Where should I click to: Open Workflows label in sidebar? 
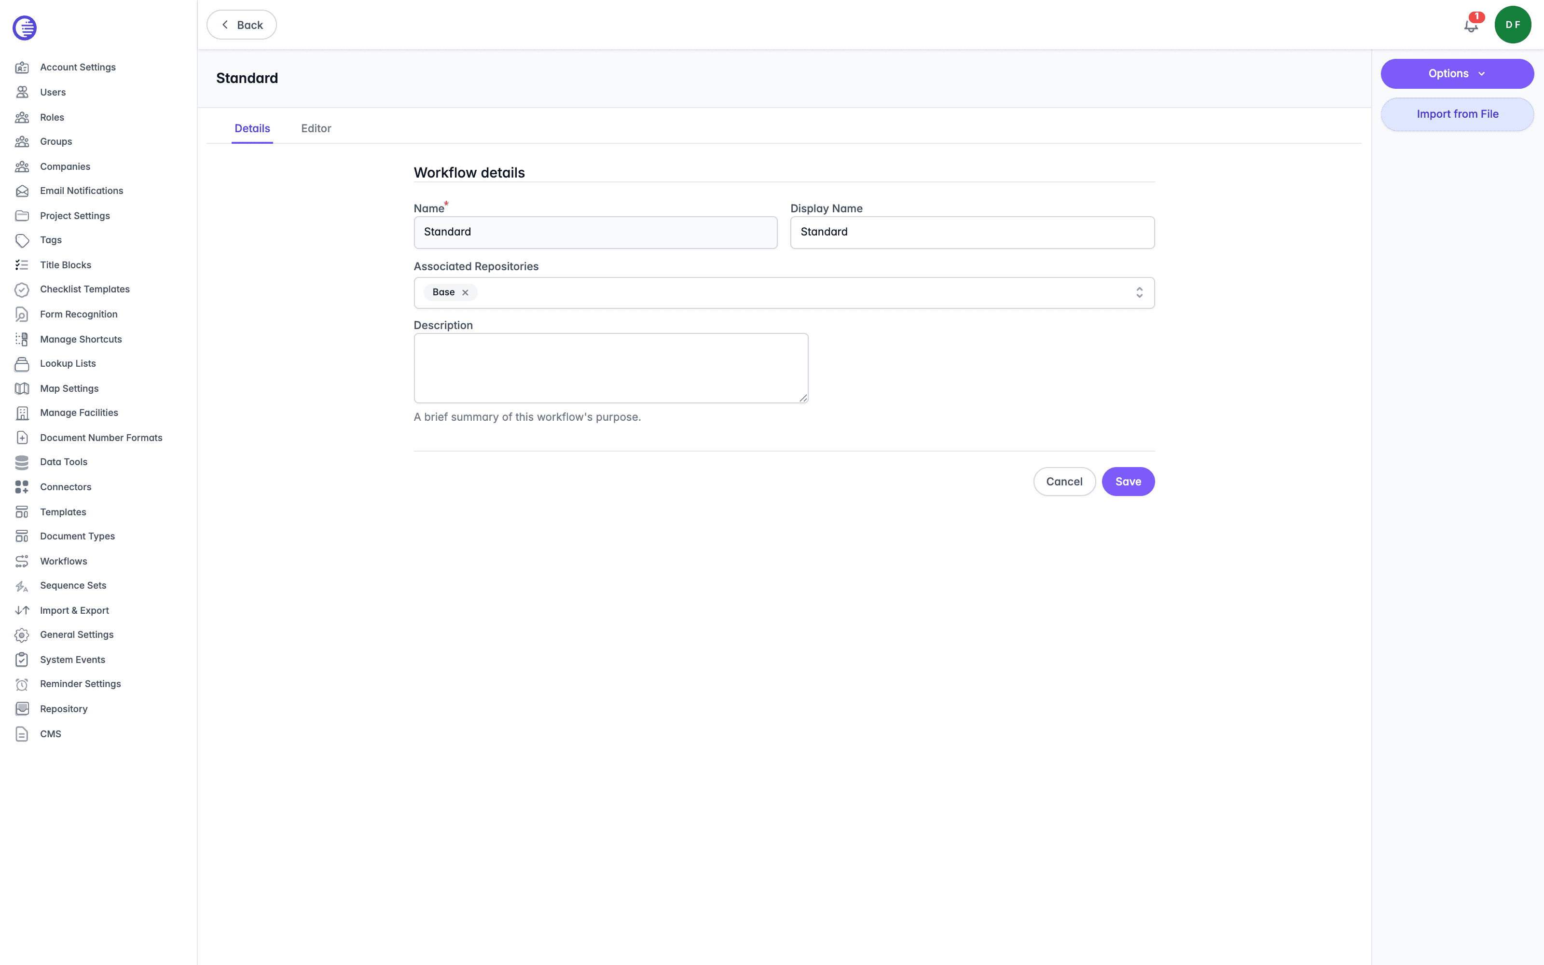[x=64, y=561]
